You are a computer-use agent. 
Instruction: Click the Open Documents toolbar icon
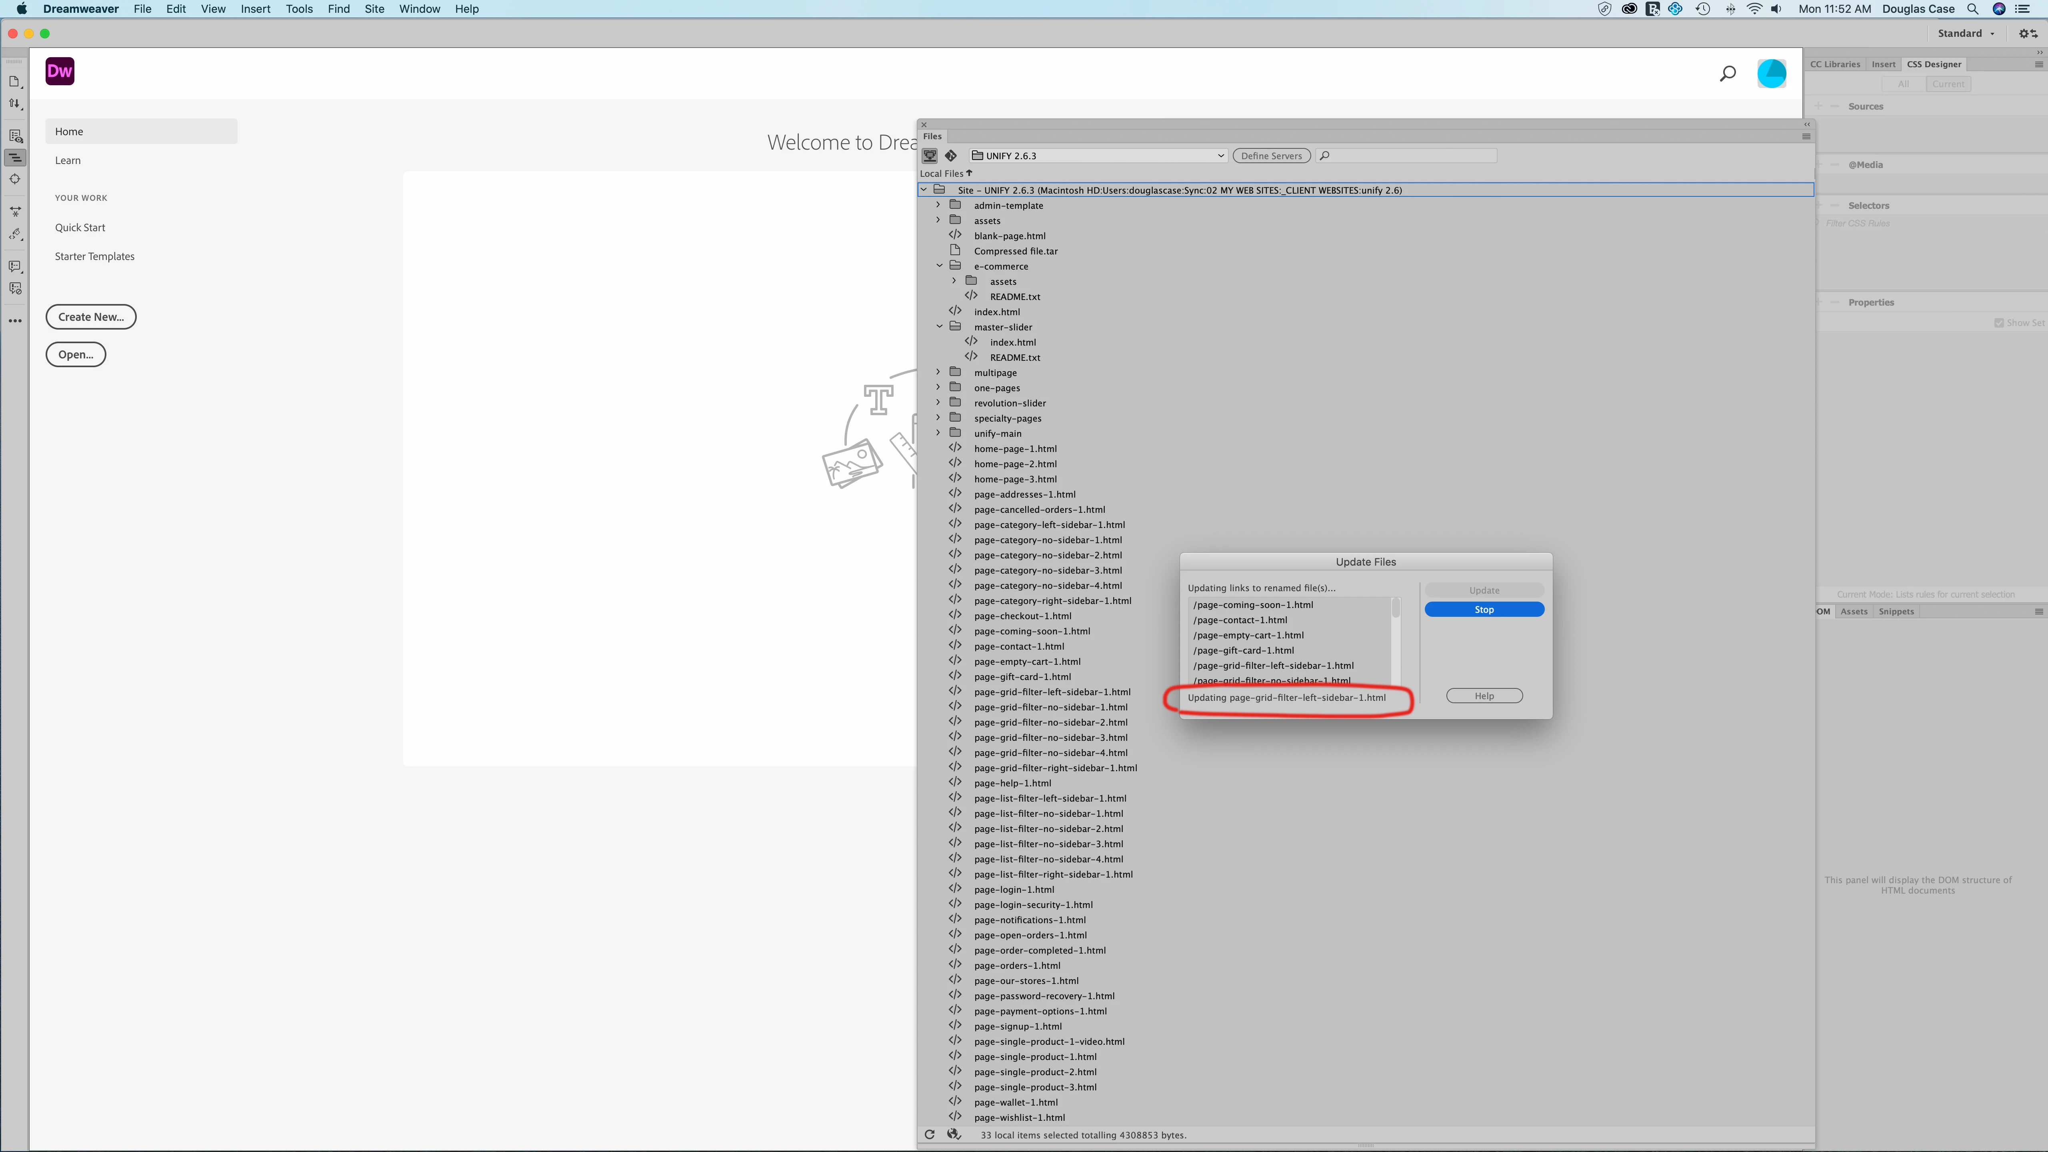pos(14,82)
